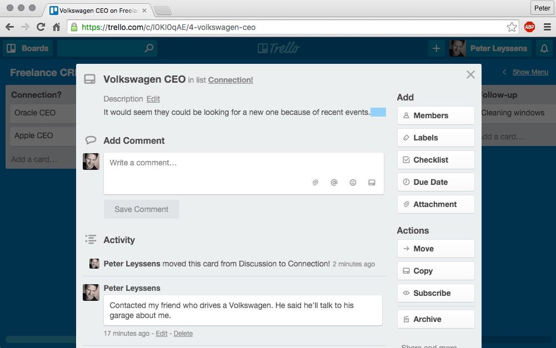556x348 pixels.
Task: Click the 2 minutes ago timestamp
Action: coord(353,264)
